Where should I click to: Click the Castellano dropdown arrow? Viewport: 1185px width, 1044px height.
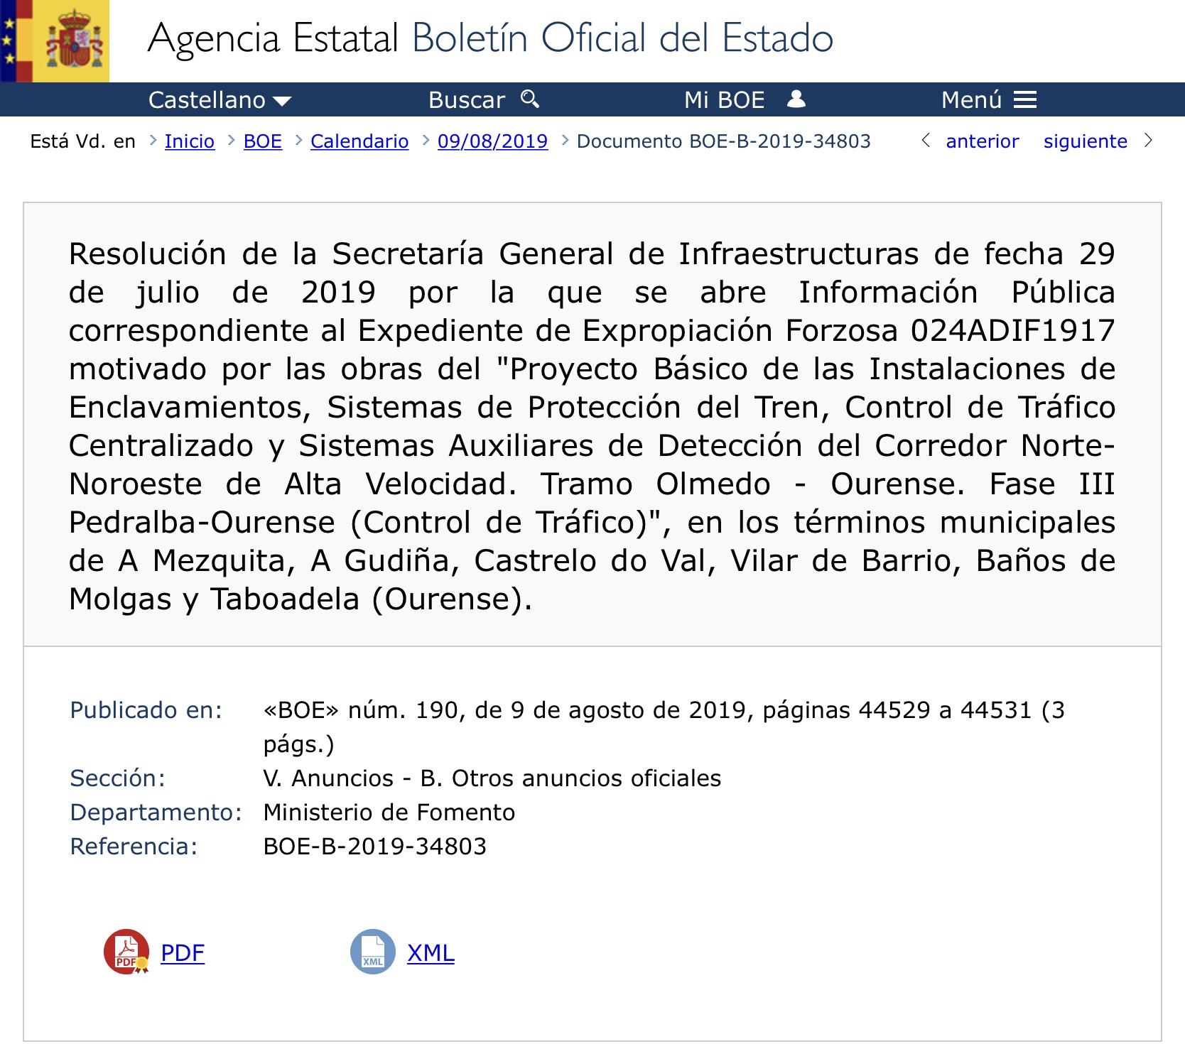click(282, 101)
